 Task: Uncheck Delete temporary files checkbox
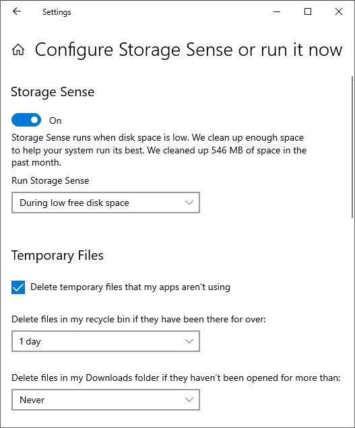tap(18, 287)
